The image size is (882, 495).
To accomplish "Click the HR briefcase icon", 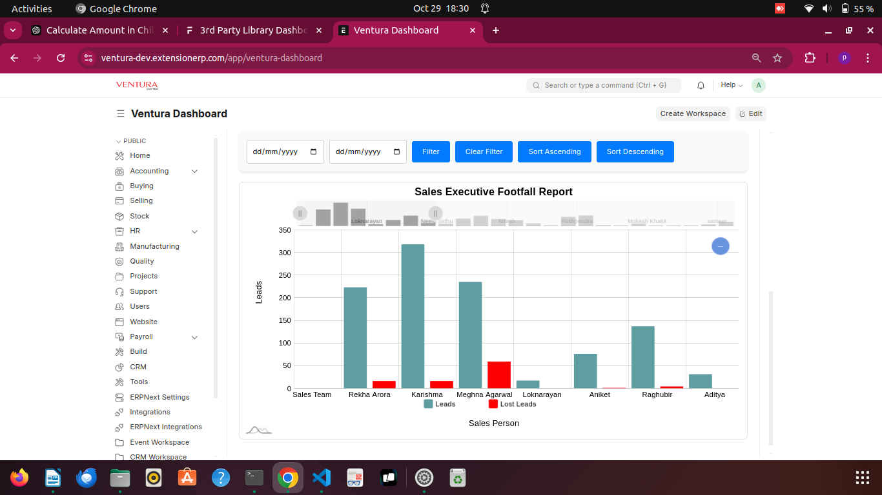I will point(119,231).
